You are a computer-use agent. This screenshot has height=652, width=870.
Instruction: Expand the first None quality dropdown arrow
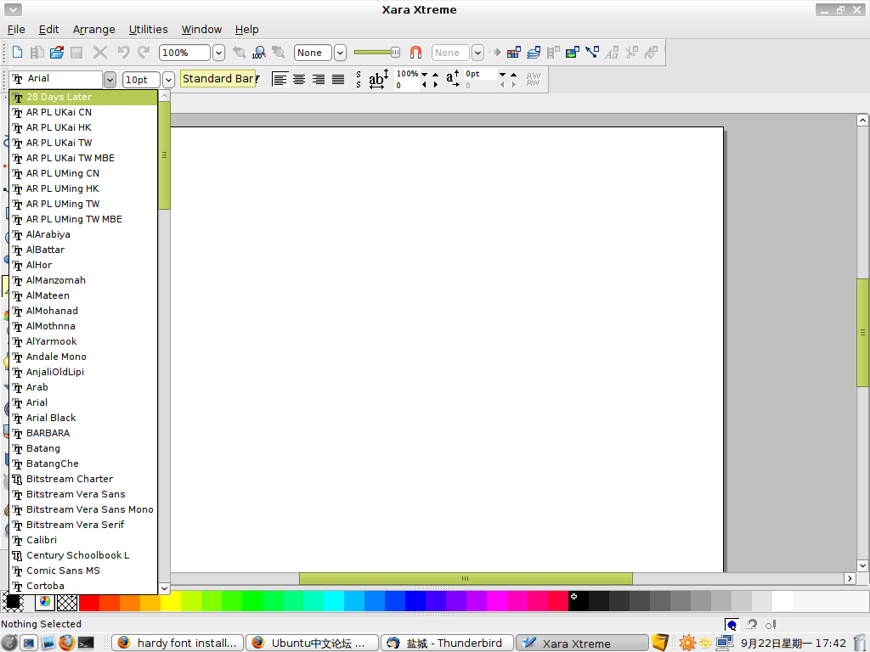coord(340,53)
